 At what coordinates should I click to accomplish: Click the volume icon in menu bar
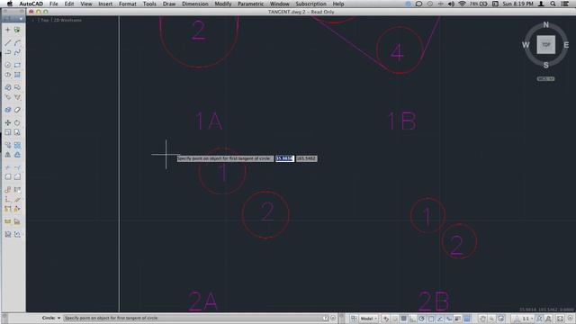pos(451,4)
